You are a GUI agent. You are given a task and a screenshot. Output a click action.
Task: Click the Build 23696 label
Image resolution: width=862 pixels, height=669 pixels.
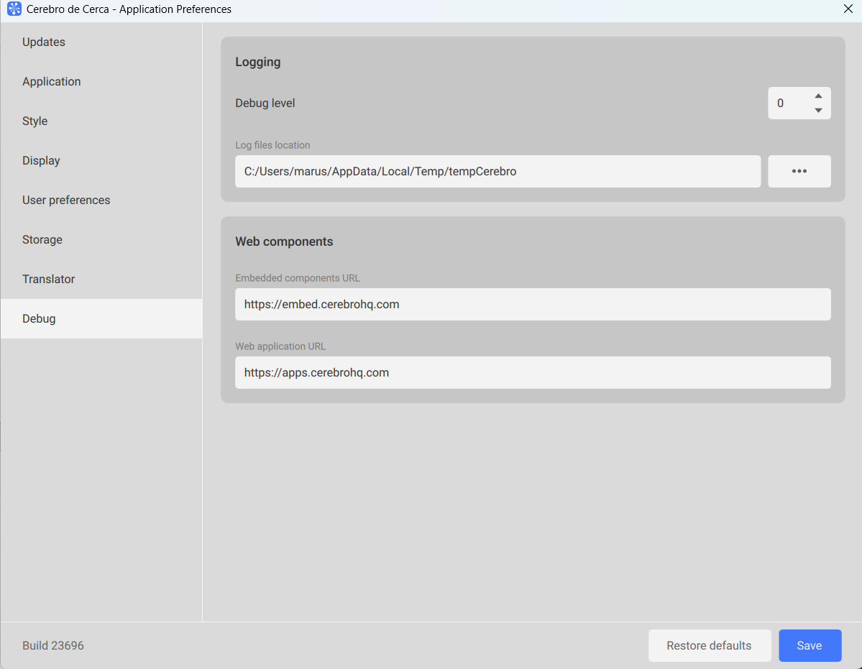pyautogui.click(x=53, y=645)
